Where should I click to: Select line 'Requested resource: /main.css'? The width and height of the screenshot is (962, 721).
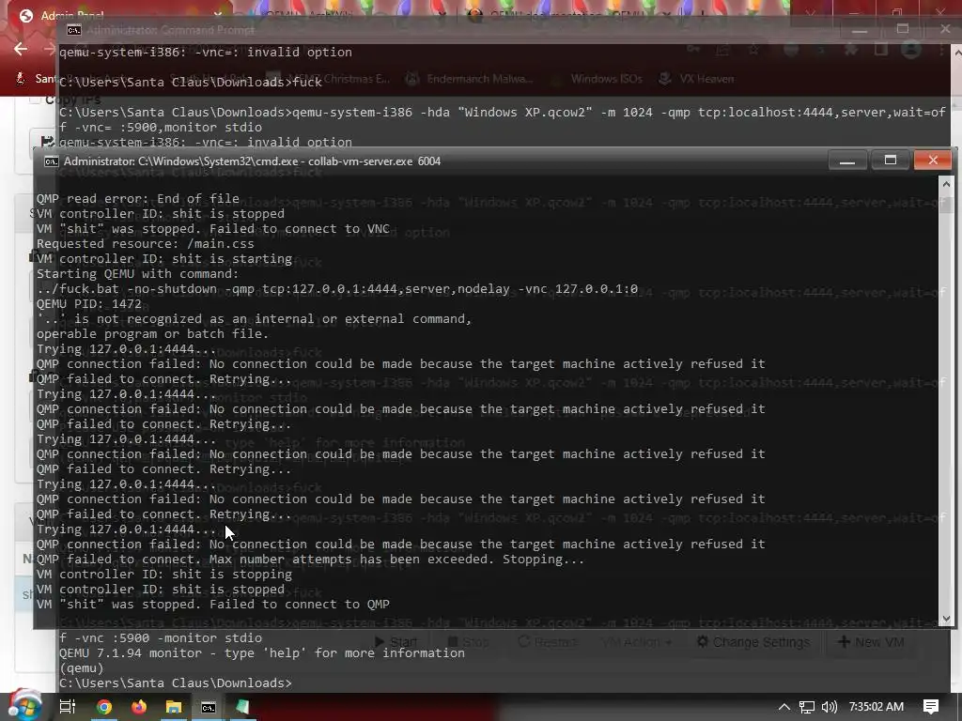(146, 243)
